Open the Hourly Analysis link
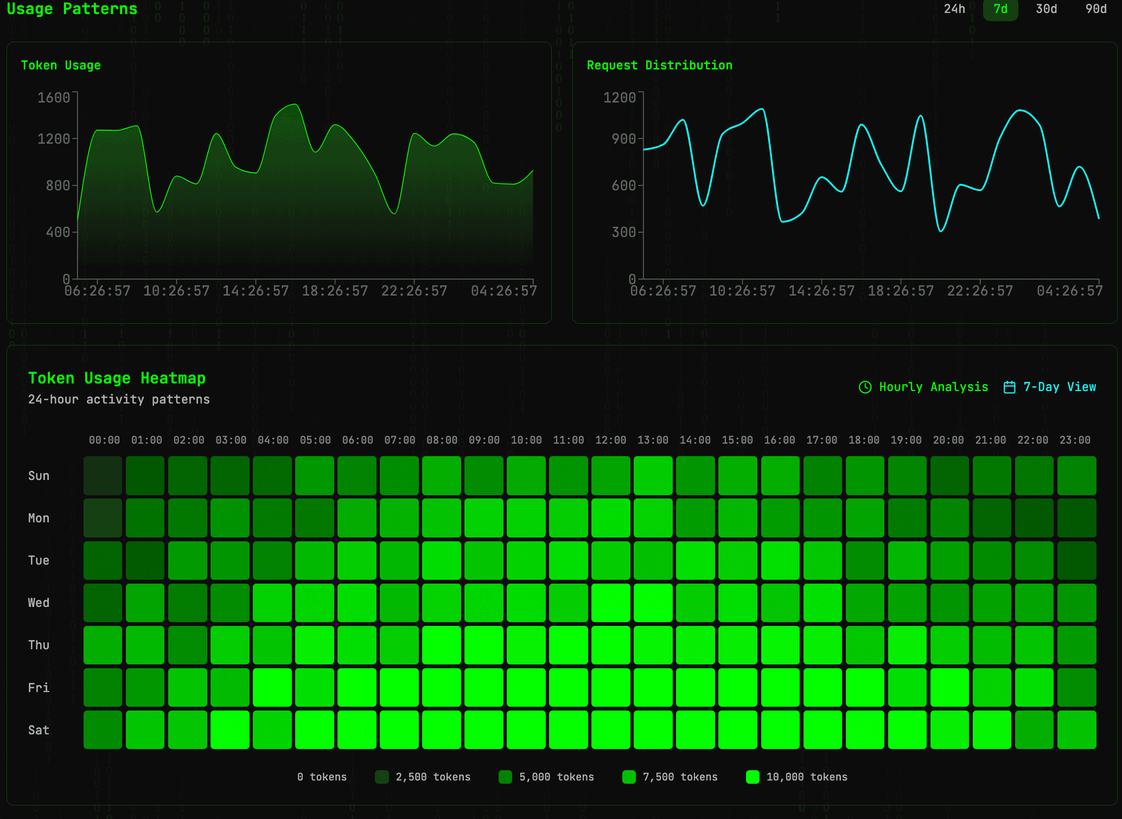The height and width of the screenshot is (819, 1122). coord(934,387)
